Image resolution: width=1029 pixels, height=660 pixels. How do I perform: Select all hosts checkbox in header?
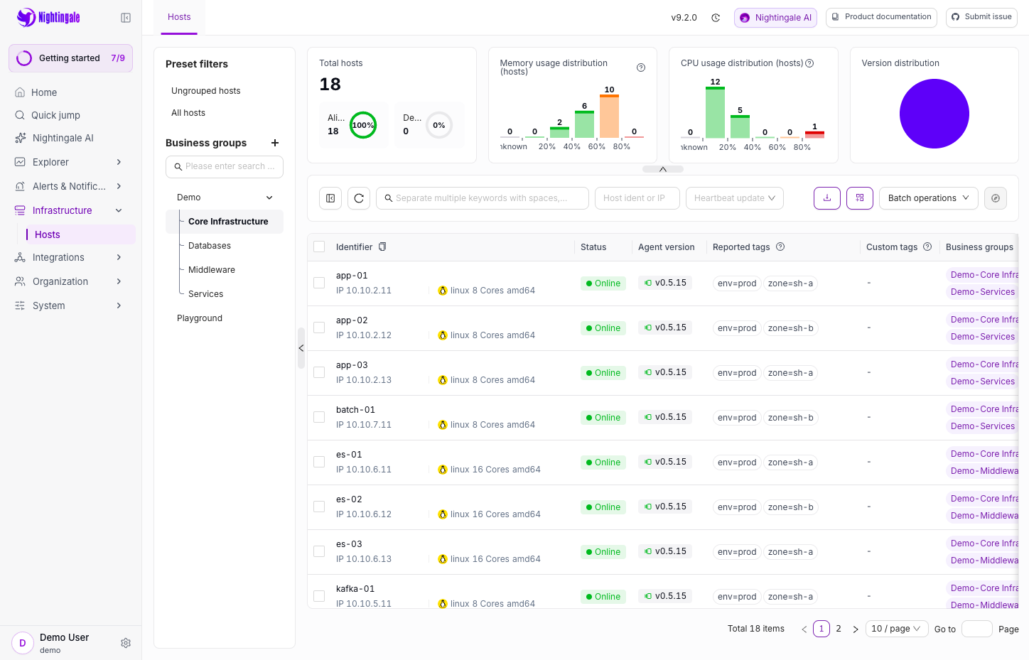(x=319, y=247)
